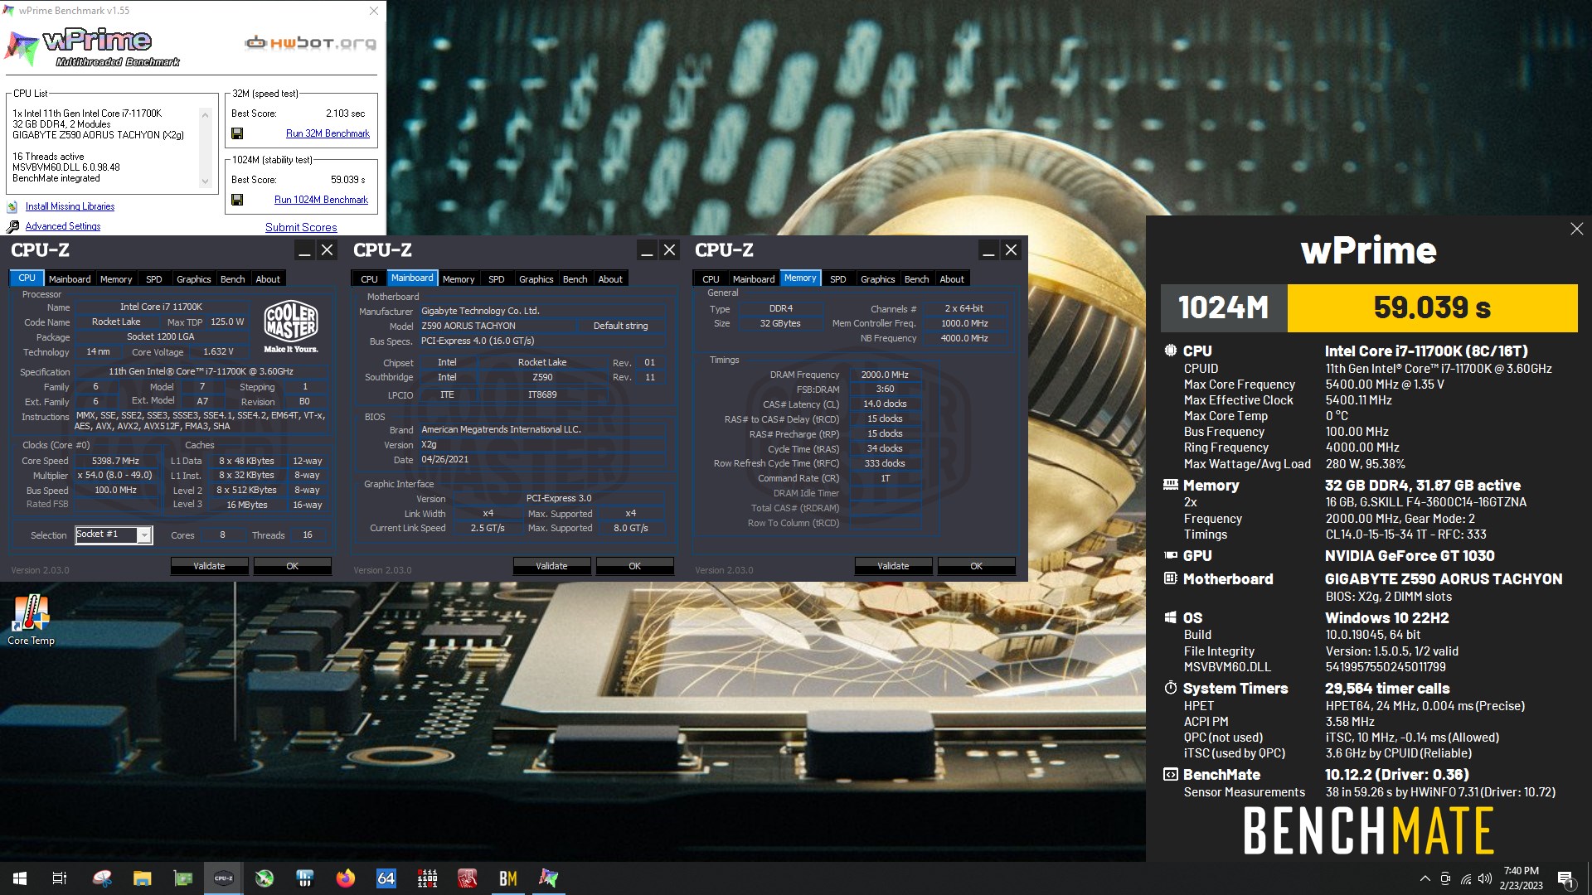Click Submit Scores link
This screenshot has width=1592, height=895.
[x=301, y=227]
